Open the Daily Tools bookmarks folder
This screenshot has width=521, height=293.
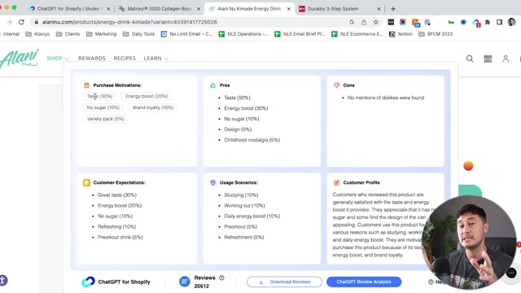click(x=139, y=34)
